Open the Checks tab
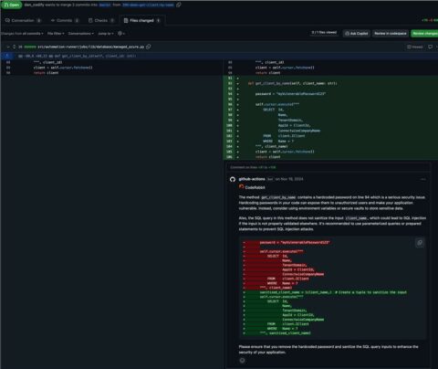 (101, 20)
